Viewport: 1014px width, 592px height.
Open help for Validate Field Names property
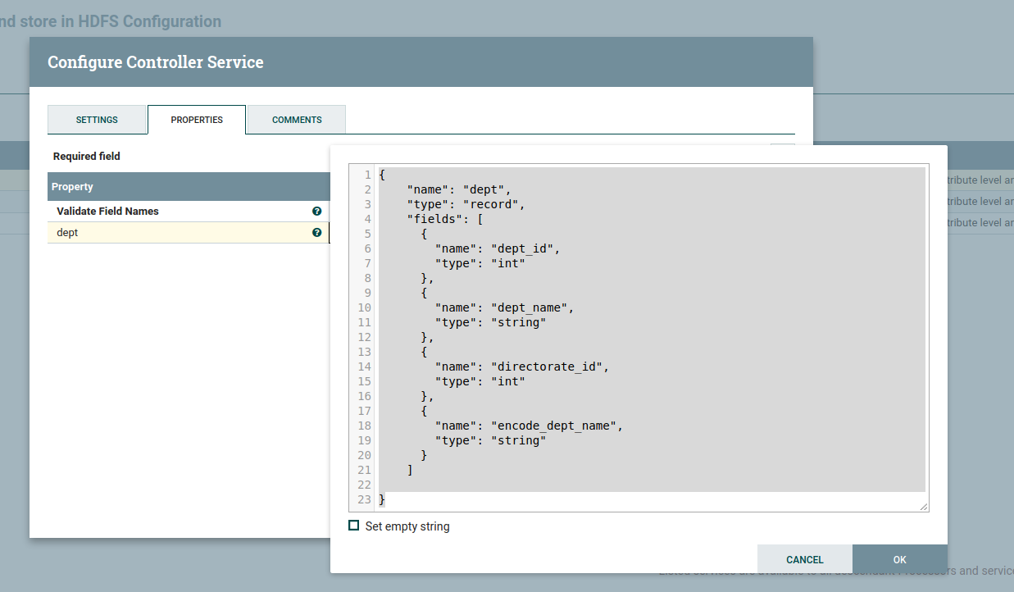316,212
